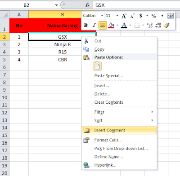Click Merge and Center icon
Viewport: 180px width, 176px height.
[x=171, y=16]
